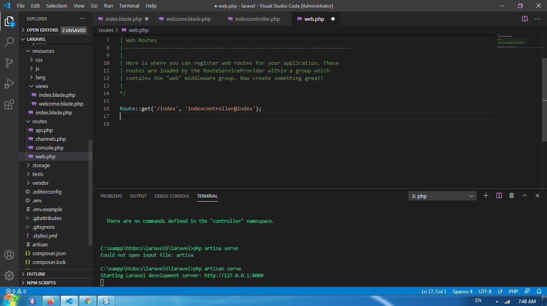Click the Explorer more actions ellipsis
The width and height of the screenshot is (547, 306).
pos(82,19)
